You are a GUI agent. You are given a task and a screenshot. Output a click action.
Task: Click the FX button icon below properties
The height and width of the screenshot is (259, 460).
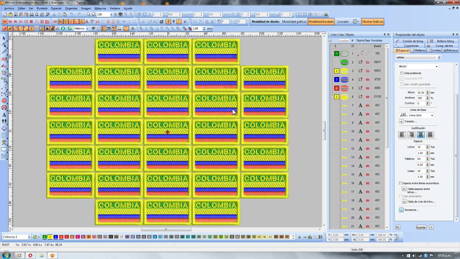[398, 227]
